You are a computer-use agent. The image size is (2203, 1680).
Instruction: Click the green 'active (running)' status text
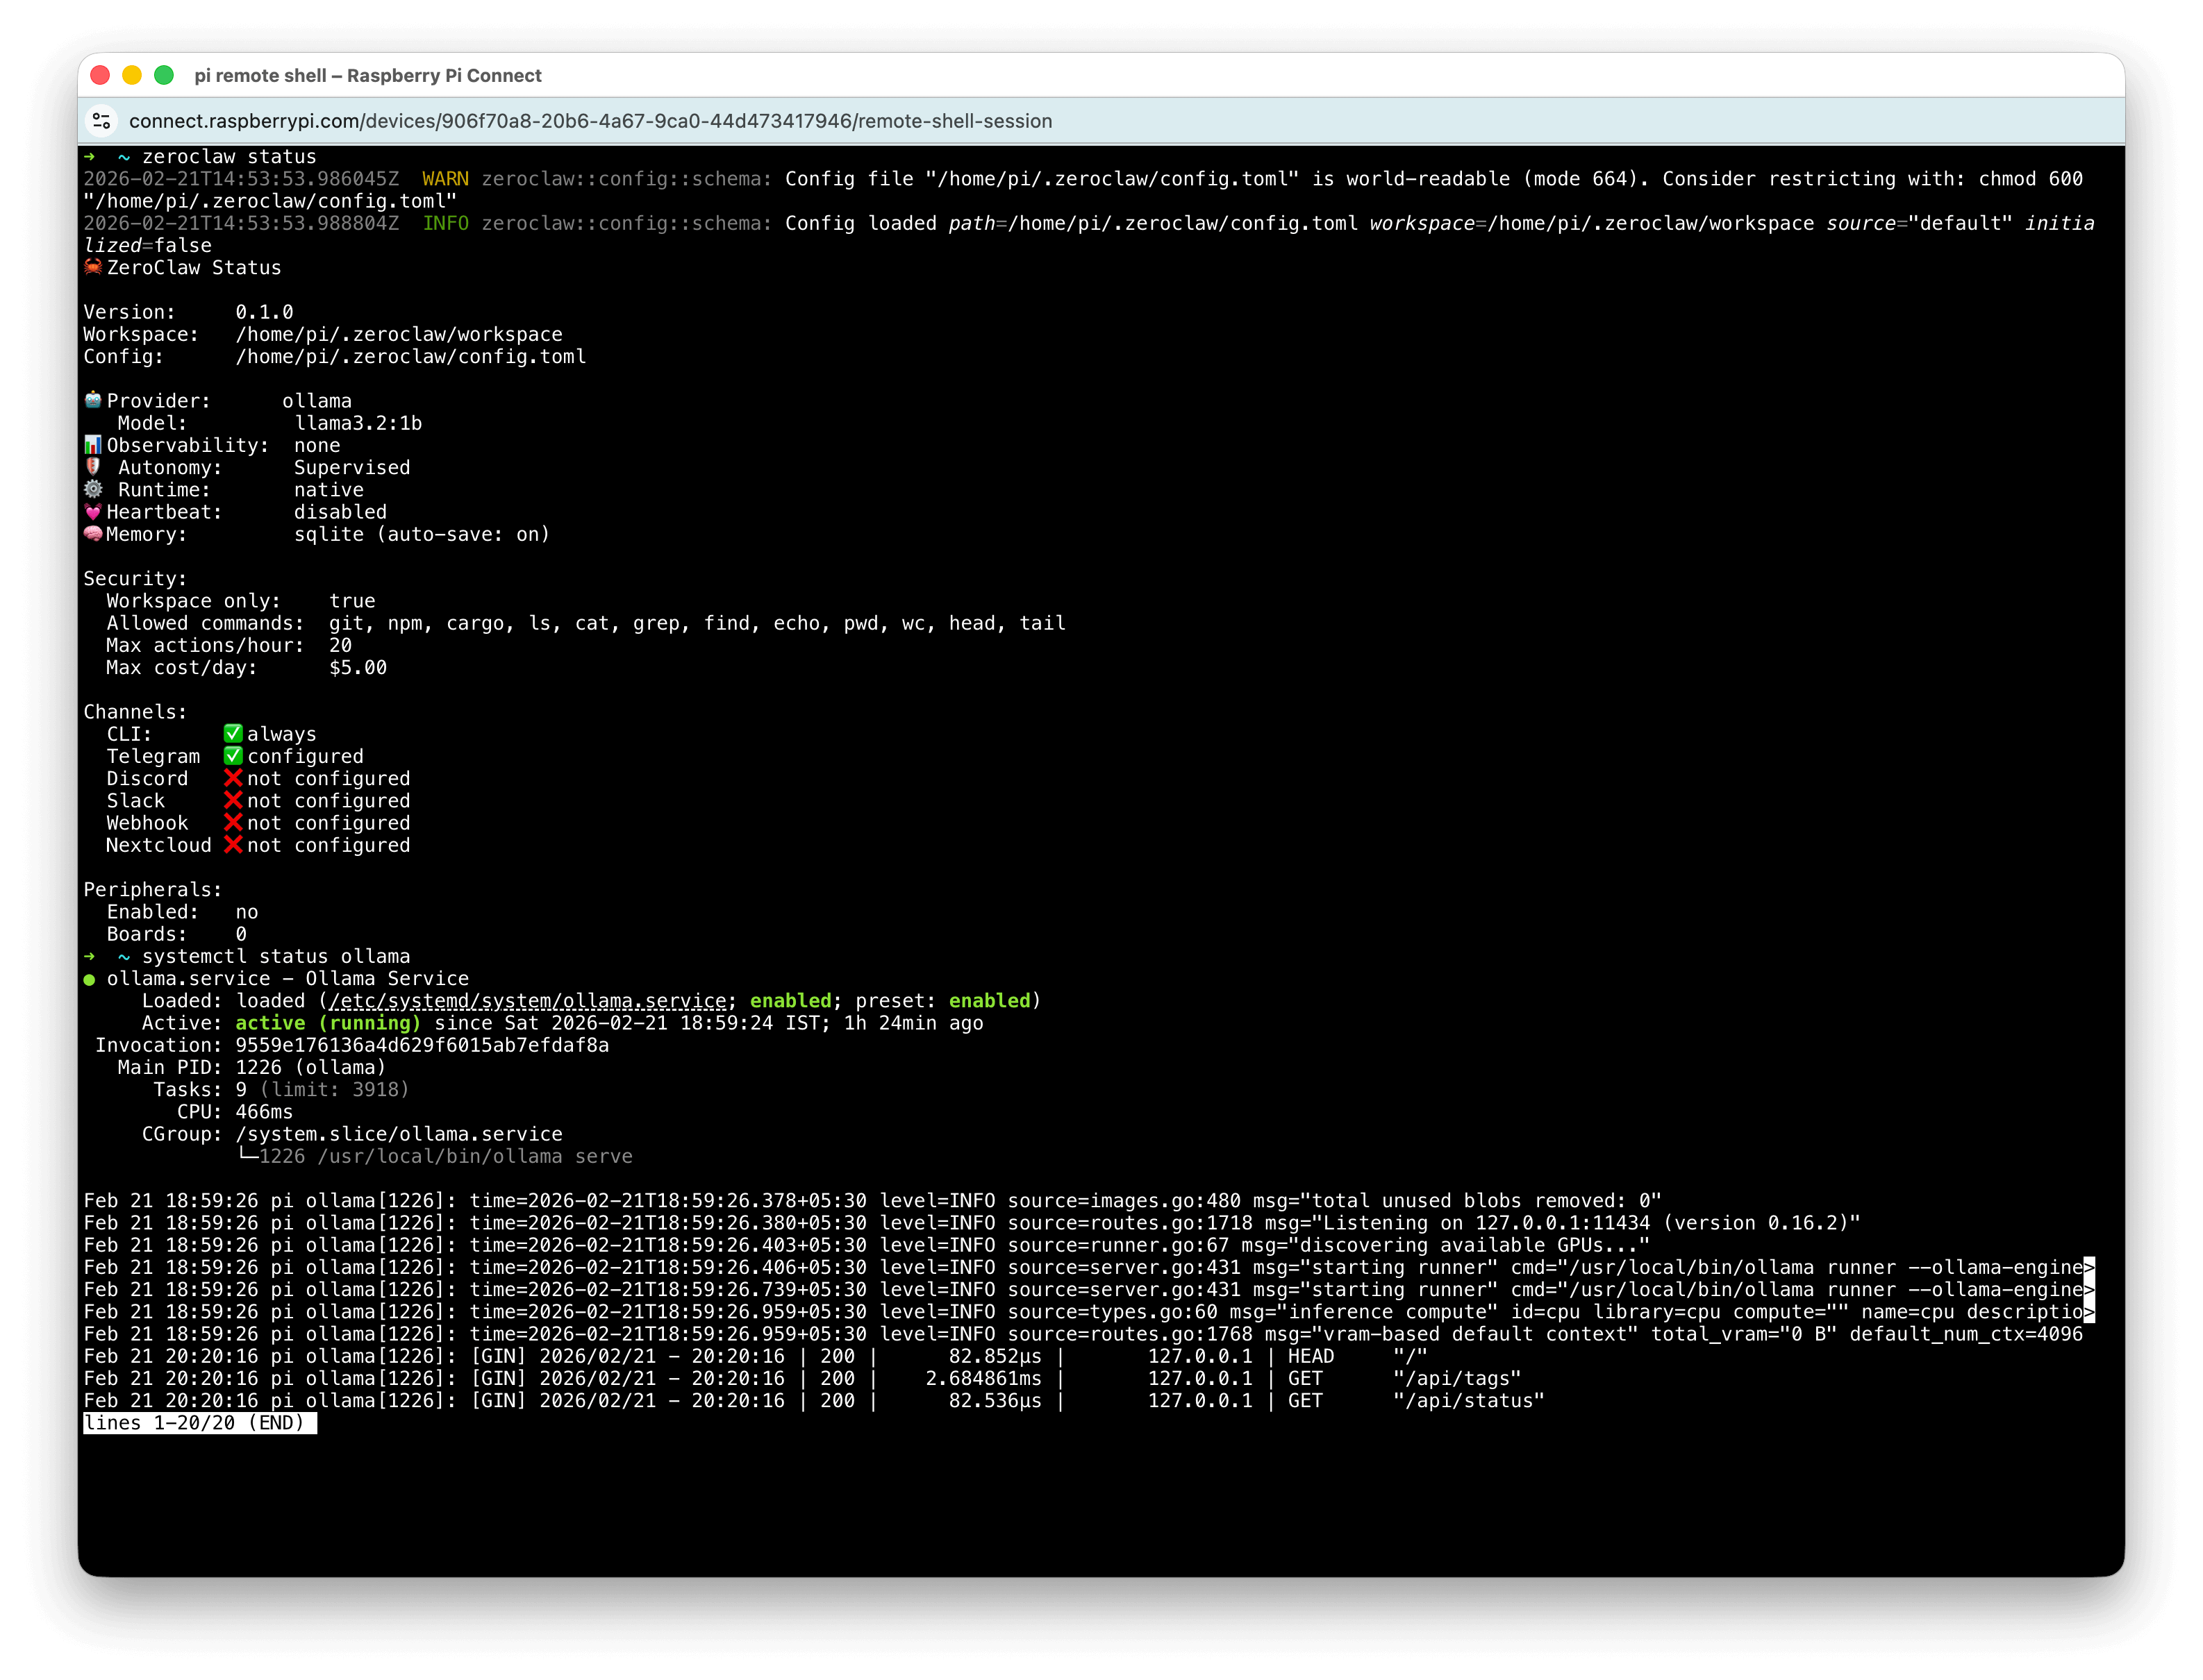(328, 1023)
